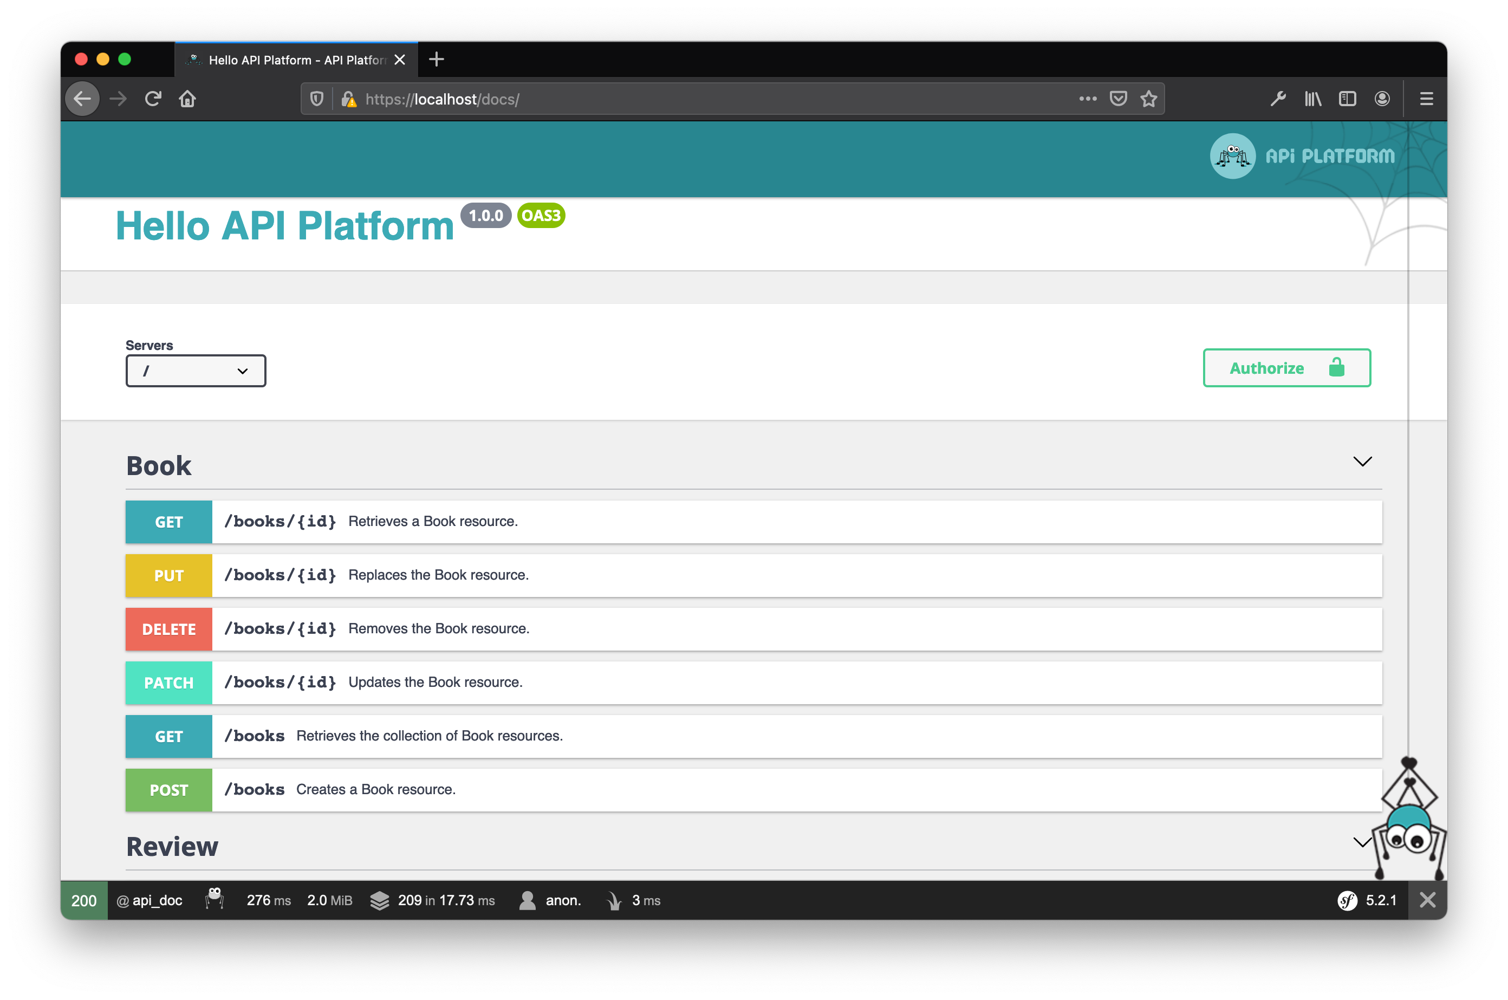Collapse the Book section chevron
The image size is (1508, 1000).
pos(1362,461)
